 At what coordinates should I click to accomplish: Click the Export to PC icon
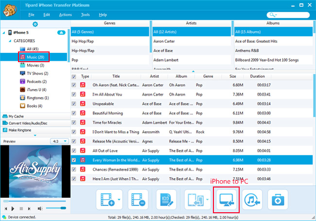tap(226, 199)
